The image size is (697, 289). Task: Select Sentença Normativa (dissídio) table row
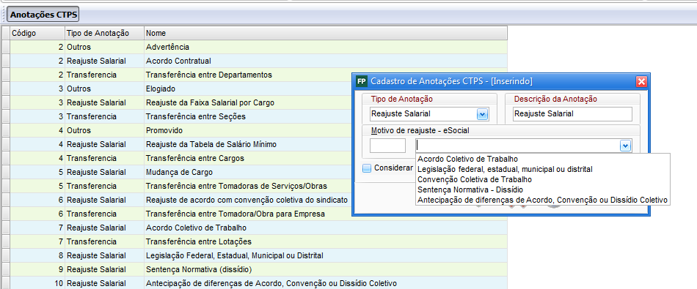[x=254, y=269]
